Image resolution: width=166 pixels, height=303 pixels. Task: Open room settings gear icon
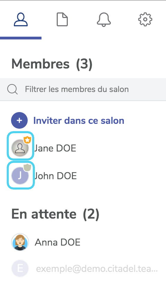tap(145, 19)
